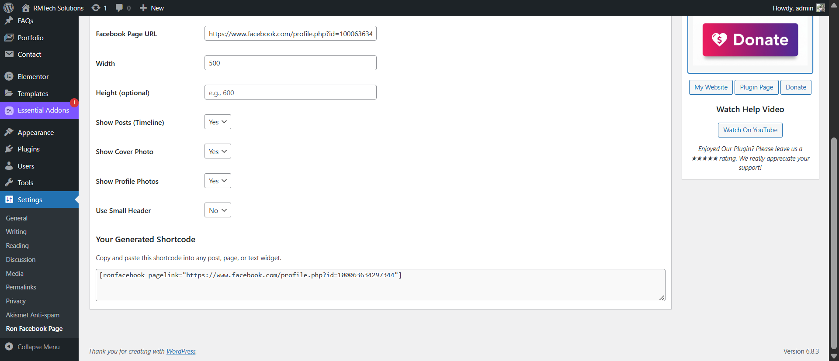Open Permalinks settings submenu item
Image resolution: width=839 pixels, height=361 pixels.
(21, 287)
